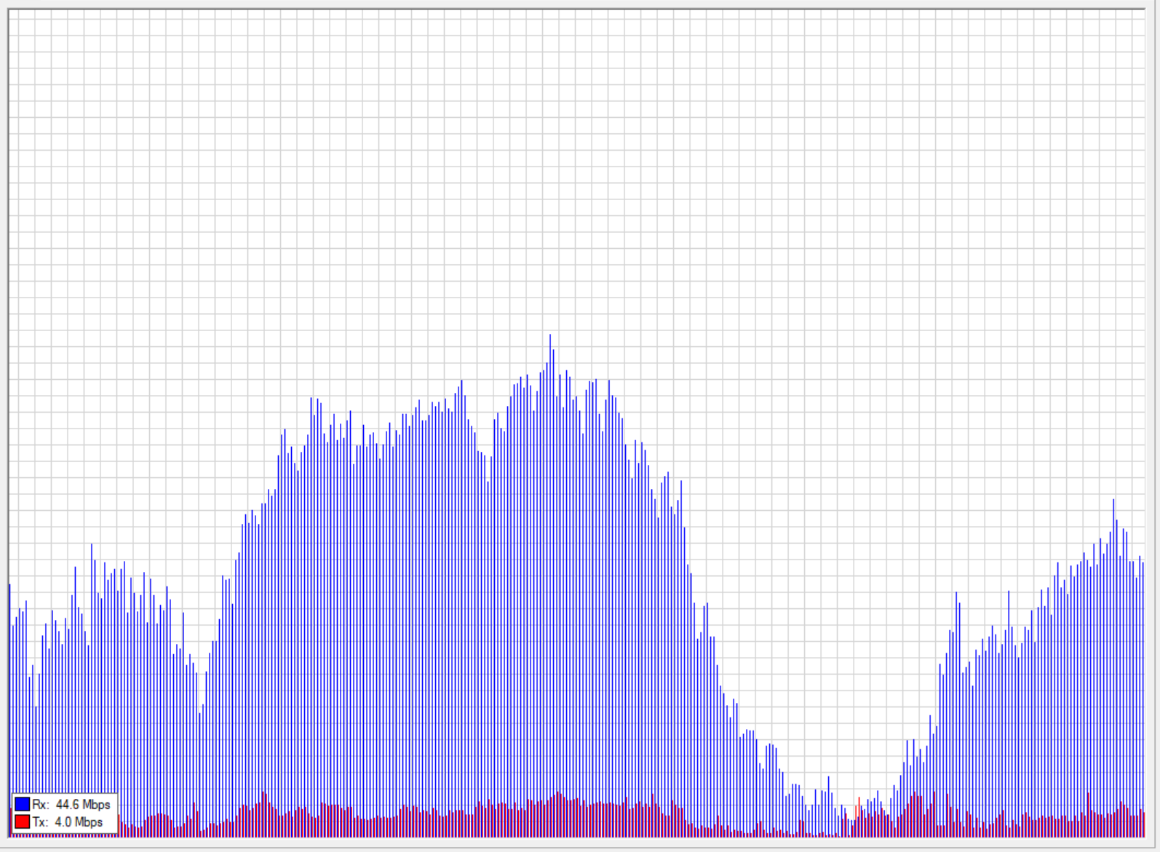1160x852 pixels.
Task: Click the isolated blue spike starting the right rise
Action: coord(956,595)
